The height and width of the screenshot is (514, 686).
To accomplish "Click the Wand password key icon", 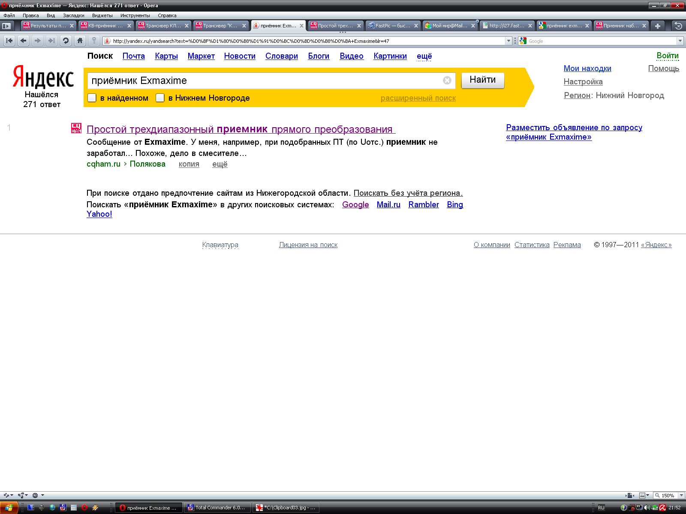I will (x=94, y=41).
